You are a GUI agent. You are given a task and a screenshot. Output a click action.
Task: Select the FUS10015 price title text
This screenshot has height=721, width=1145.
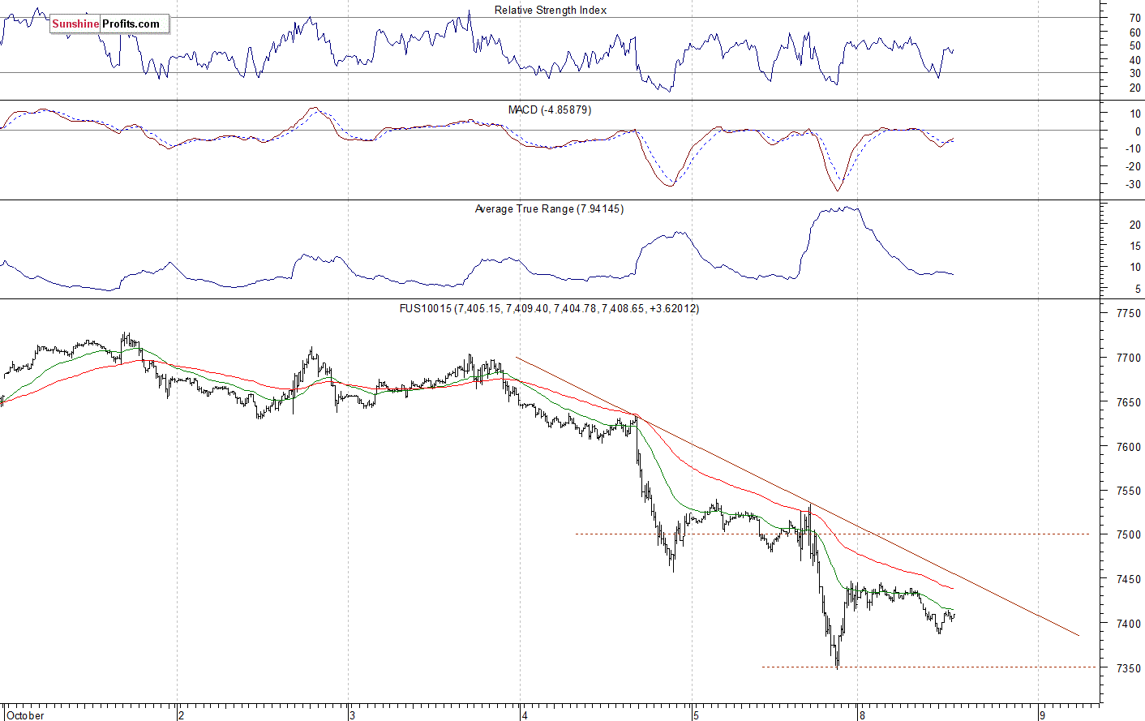point(549,309)
